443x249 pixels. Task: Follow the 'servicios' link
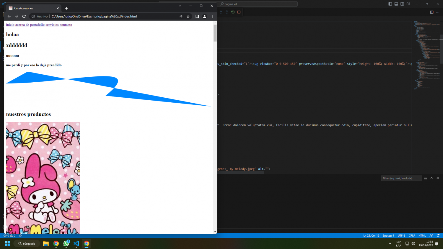coord(52,25)
